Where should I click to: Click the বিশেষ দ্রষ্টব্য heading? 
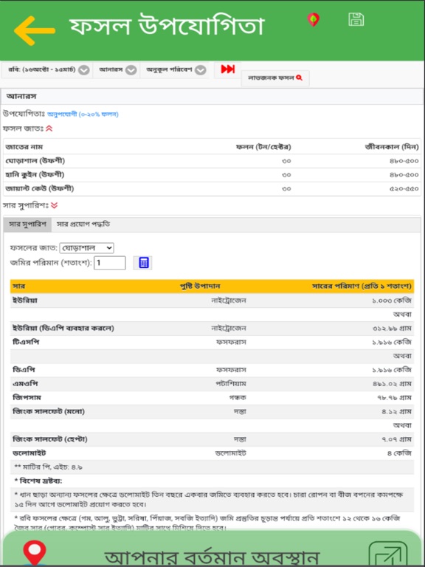[x=38, y=481]
